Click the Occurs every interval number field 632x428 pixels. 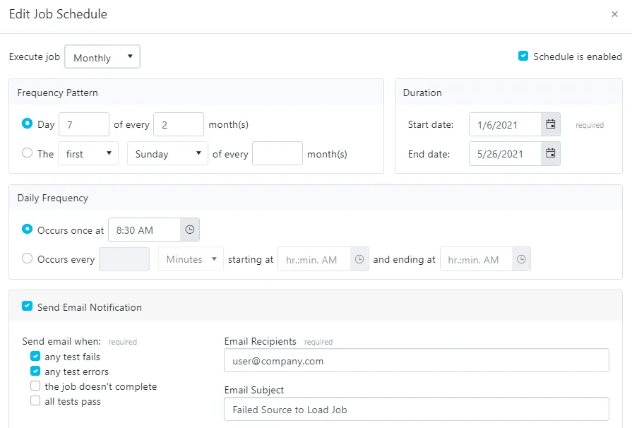124,259
